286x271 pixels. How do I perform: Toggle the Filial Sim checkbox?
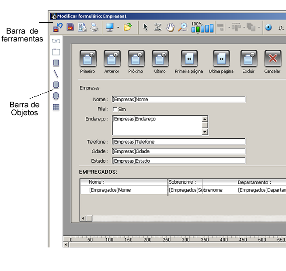pyautogui.click(x=115, y=109)
